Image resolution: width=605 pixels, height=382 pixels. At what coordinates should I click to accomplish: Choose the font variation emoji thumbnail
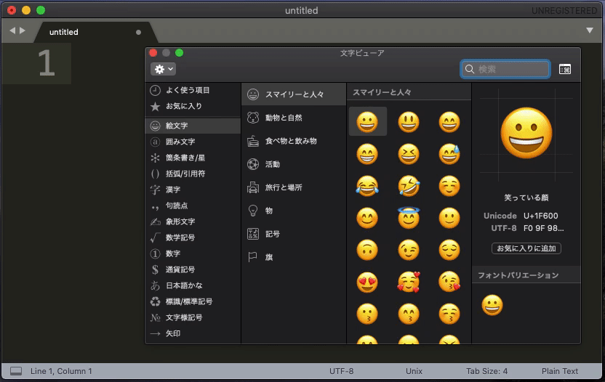(492, 305)
